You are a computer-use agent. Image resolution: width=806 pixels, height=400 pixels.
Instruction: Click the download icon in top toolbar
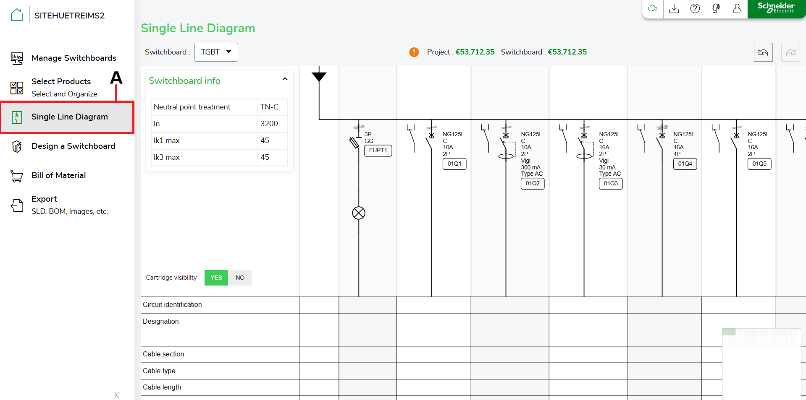coord(674,8)
